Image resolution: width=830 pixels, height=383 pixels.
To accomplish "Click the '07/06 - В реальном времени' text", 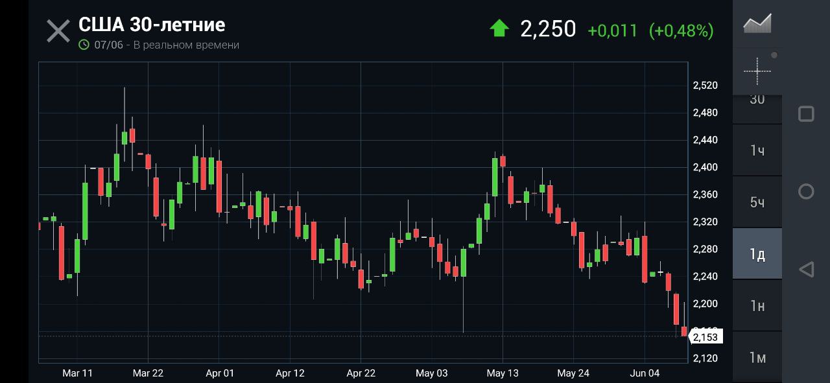I will tap(167, 45).
